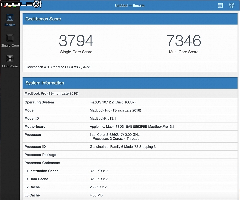Open the Results sidebar icon

[x=10, y=17]
